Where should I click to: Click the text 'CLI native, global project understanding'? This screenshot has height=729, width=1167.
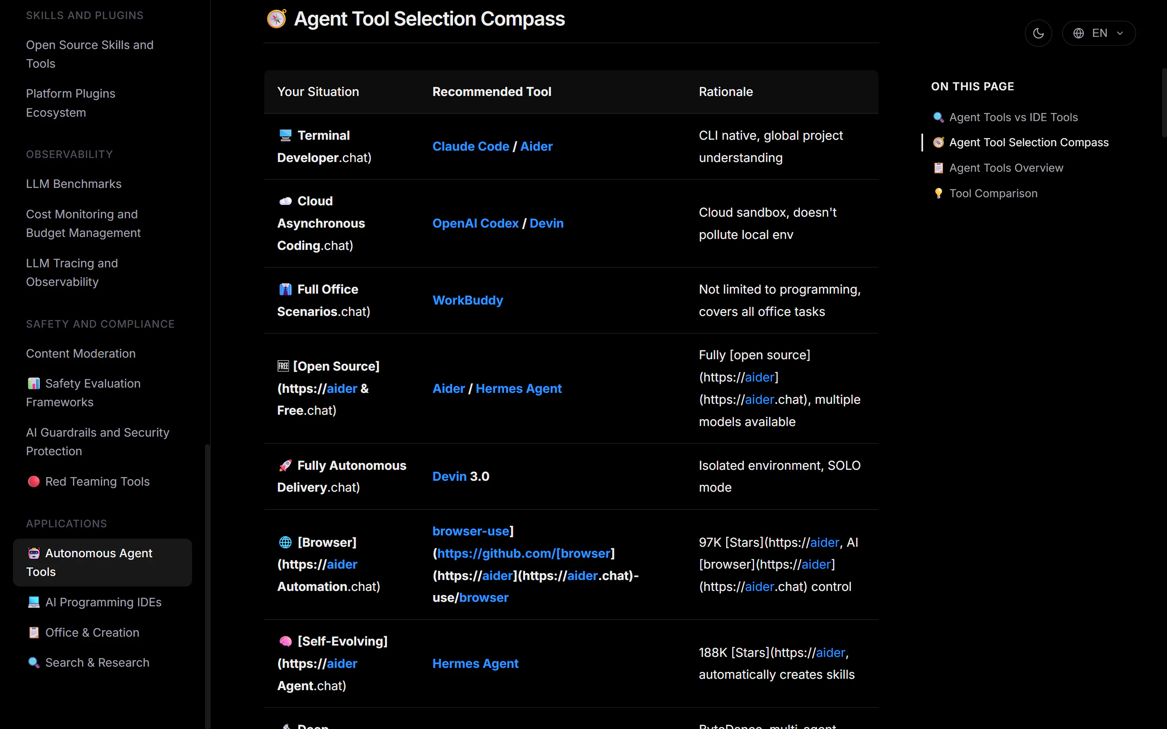[x=771, y=147]
